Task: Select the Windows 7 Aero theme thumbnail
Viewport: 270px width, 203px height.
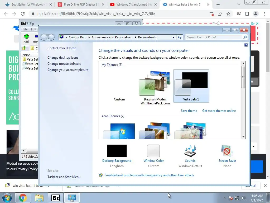Action: pos(119,131)
